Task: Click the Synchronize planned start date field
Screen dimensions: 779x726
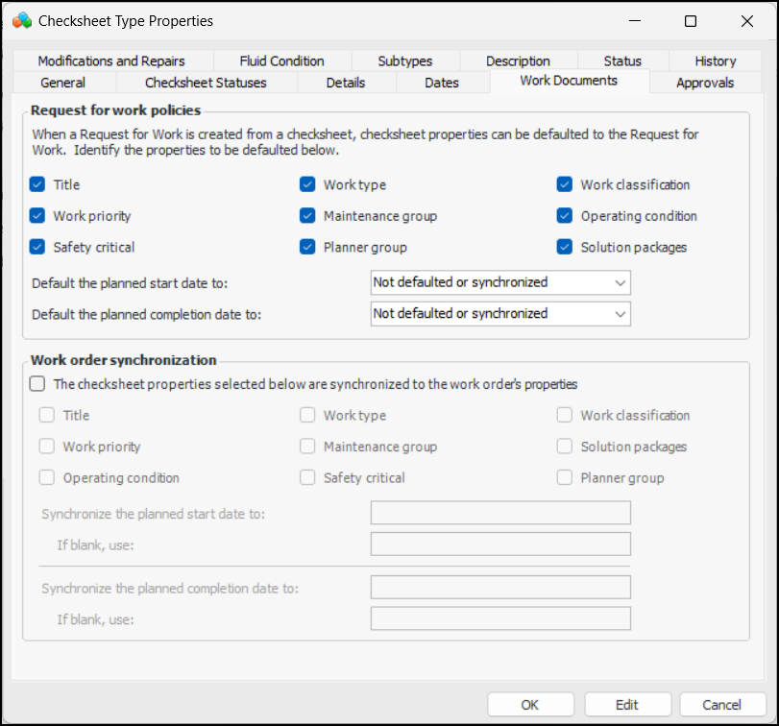Action: [x=500, y=513]
